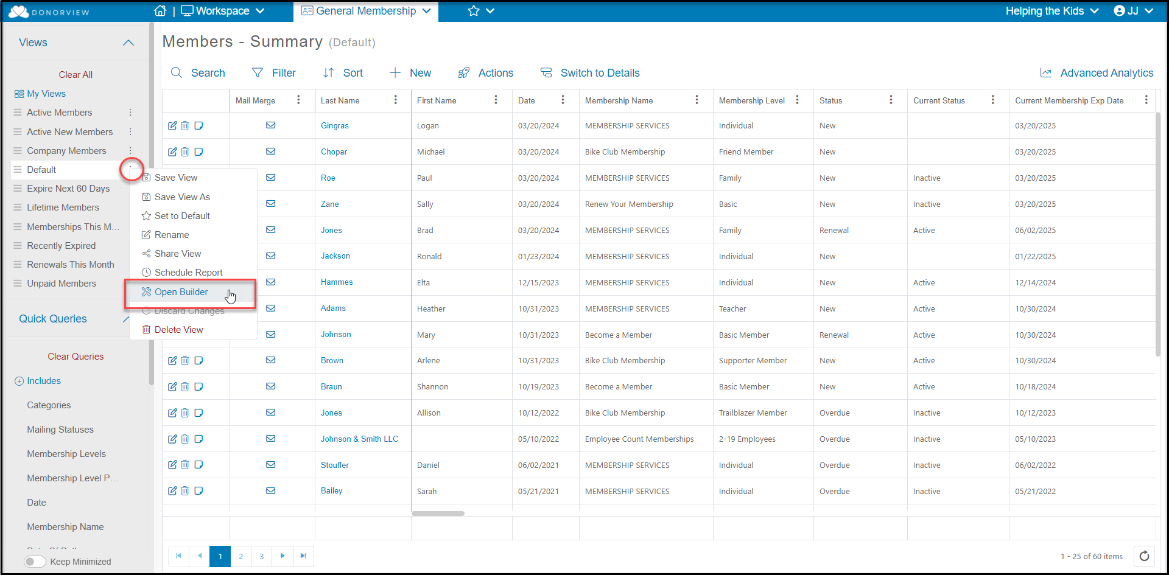
Task: Expand the Includes query group
Action: click(38, 381)
